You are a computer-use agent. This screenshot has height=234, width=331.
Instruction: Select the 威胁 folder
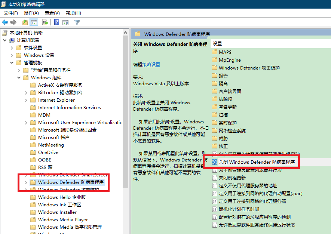click(x=223, y=138)
